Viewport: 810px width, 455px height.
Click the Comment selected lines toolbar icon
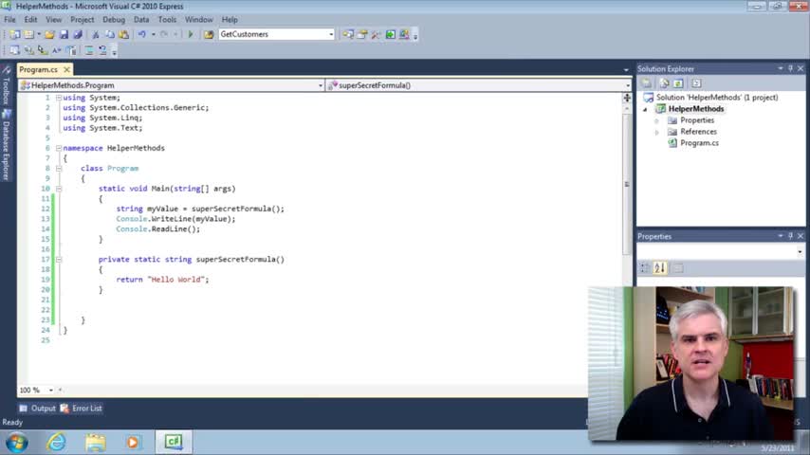coord(89,50)
